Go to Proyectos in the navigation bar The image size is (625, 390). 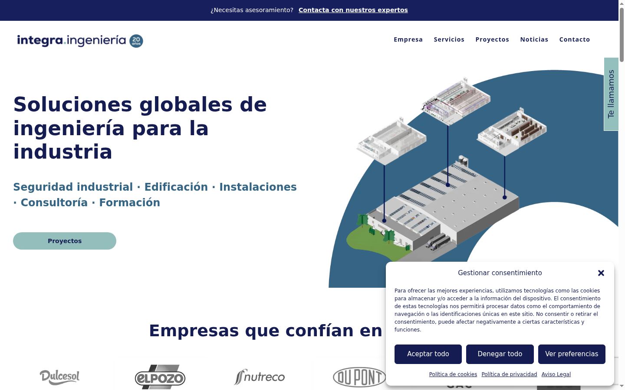point(492,39)
